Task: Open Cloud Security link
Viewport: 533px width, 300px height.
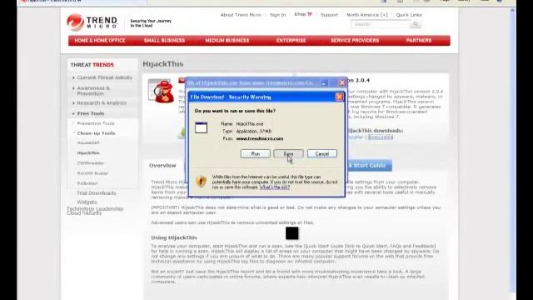Action: [84, 213]
